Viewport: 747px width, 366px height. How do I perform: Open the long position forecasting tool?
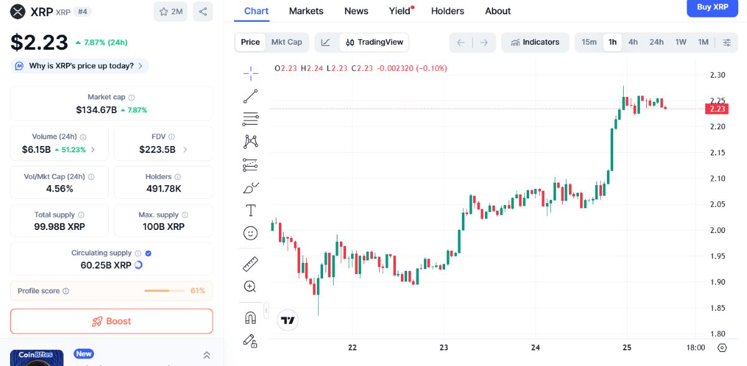pos(250,165)
